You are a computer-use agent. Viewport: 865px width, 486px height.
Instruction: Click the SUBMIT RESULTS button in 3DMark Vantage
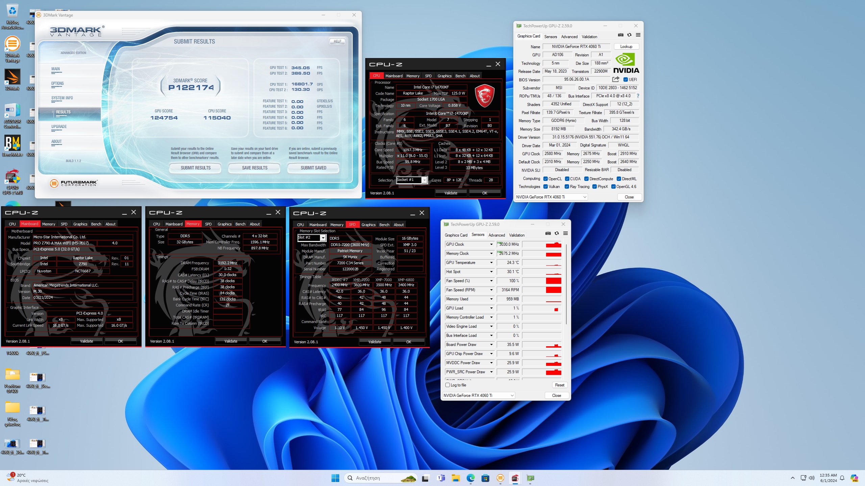tap(196, 168)
